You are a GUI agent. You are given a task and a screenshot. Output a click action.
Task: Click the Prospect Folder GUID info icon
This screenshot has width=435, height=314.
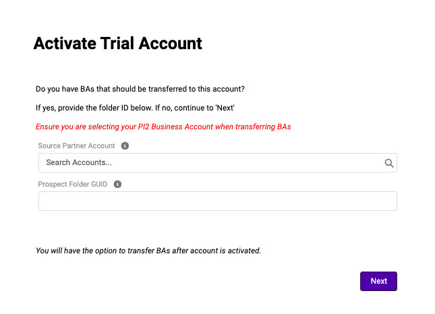[x=117, y=184]
